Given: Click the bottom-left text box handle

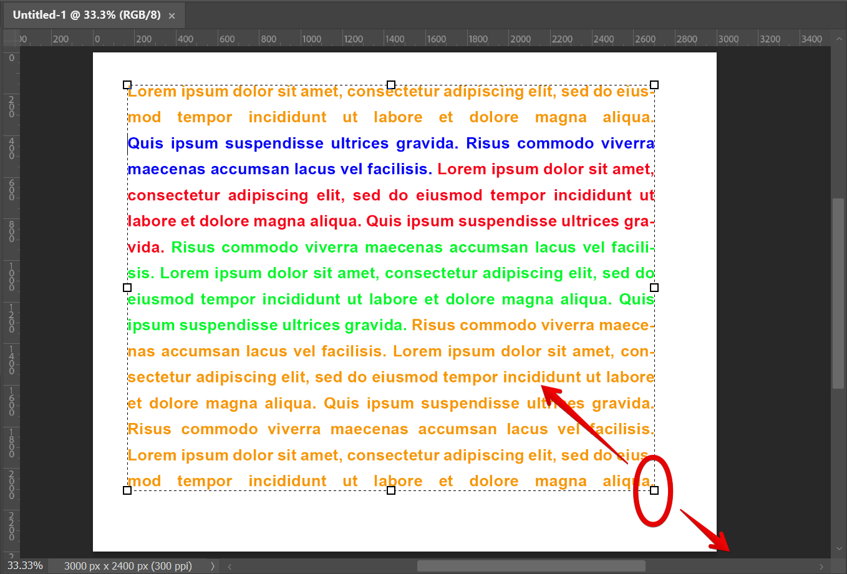Looking at the screenshot, I should click(x=127, y=490).
